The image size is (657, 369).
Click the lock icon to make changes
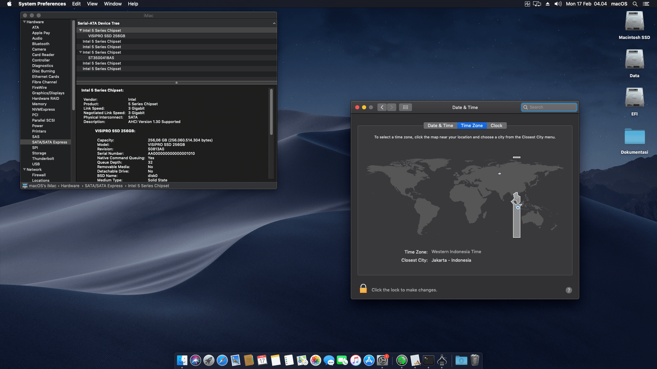tap(363, 289)
